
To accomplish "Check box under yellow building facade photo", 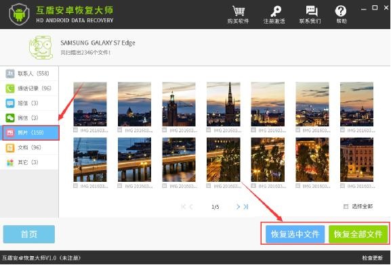I will tap(342, 186).
